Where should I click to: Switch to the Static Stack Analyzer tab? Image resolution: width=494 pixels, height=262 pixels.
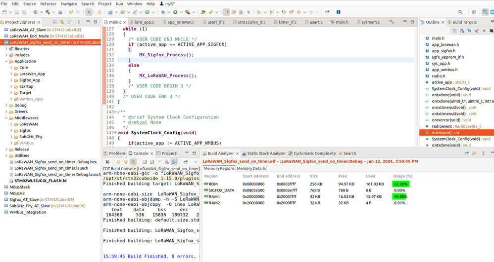(x=263, y=153)
